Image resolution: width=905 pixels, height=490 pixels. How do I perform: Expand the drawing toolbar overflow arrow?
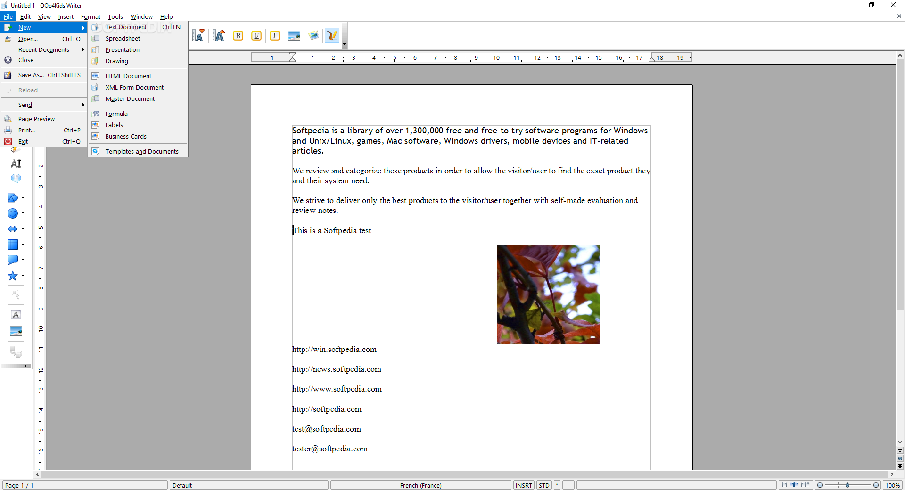coord(25,366)
